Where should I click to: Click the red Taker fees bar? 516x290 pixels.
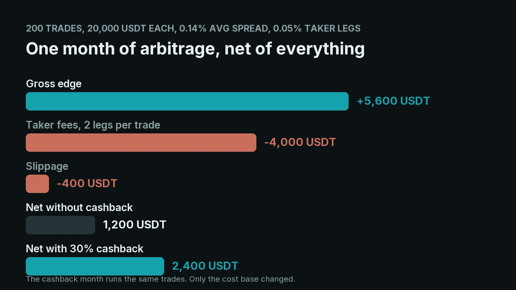click(x=141, y=142)
